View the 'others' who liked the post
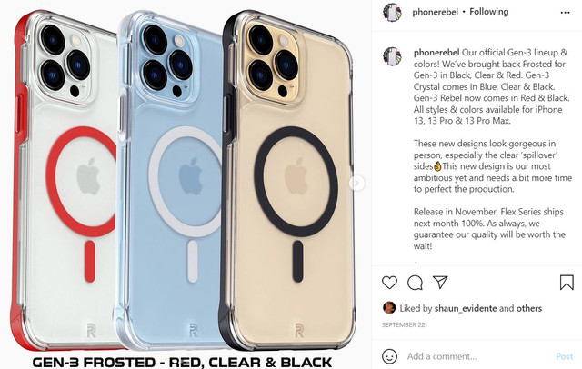Viewport: 582px width, 369px height. (x=529, y=308)
